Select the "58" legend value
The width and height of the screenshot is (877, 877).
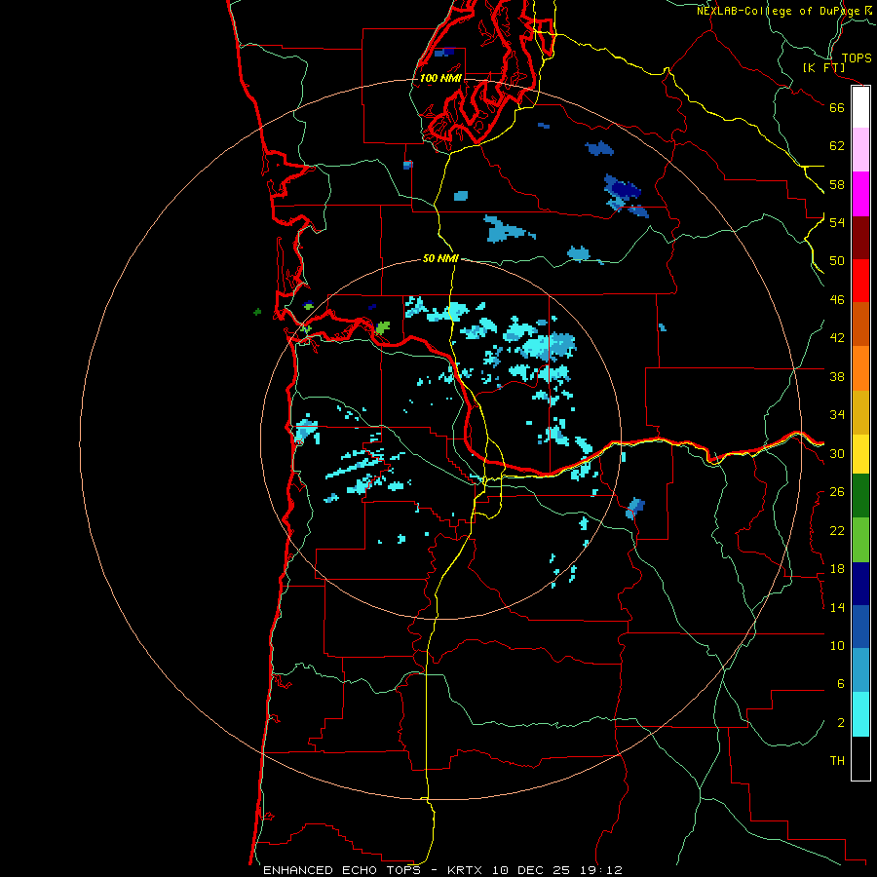point(837,184)
